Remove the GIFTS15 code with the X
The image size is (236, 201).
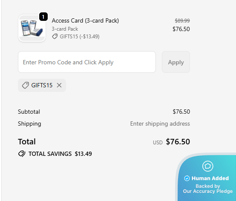click(59, 85)
